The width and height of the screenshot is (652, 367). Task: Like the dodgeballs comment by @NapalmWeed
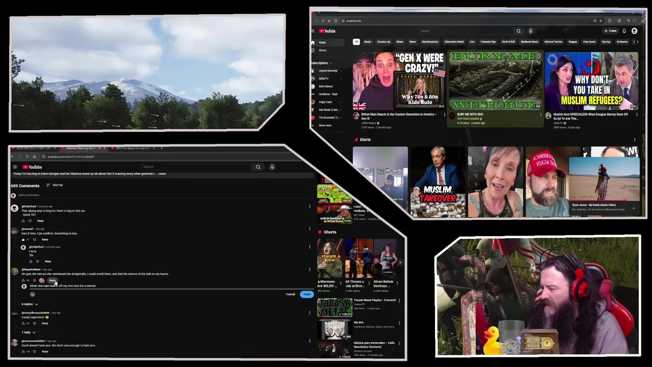[23, 280]
